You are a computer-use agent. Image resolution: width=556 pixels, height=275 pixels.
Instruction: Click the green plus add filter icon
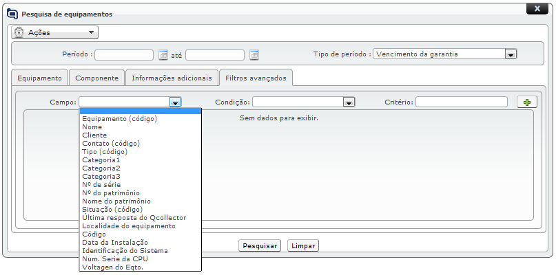coord(527,102)
